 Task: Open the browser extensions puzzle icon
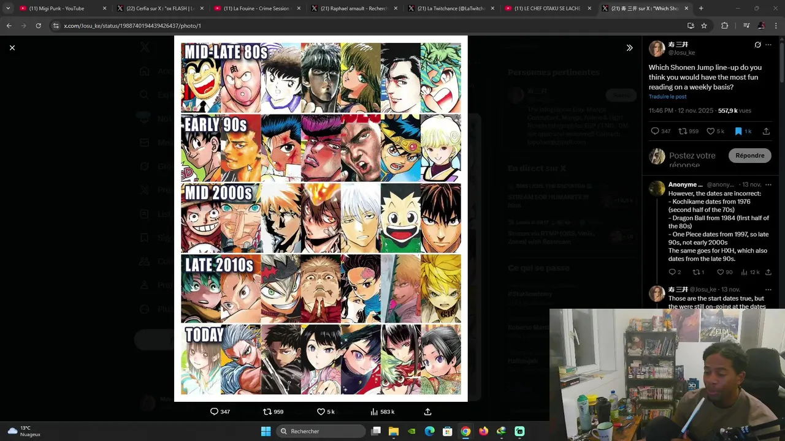[724, 26]
